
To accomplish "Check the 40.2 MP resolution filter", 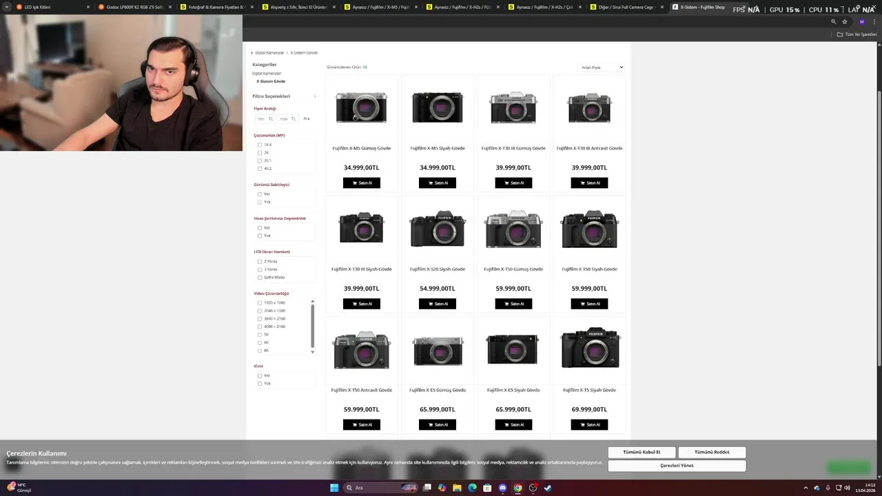I will pos(260,168).
